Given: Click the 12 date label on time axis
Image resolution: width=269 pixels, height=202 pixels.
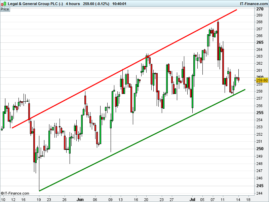Looking at the screenshot, I should (13, 200).
